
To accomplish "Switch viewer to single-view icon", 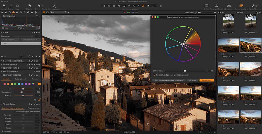I will pos(48,12).
